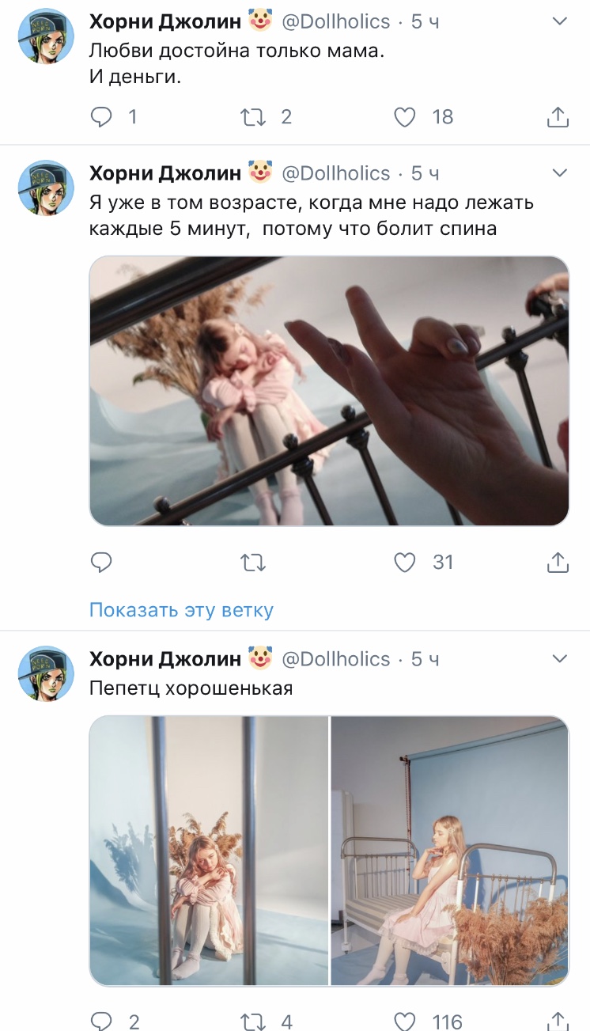This screenshot has width=590, height=1031.
Task: Like the tweet with 18 likes
Action: pos(405,117)
